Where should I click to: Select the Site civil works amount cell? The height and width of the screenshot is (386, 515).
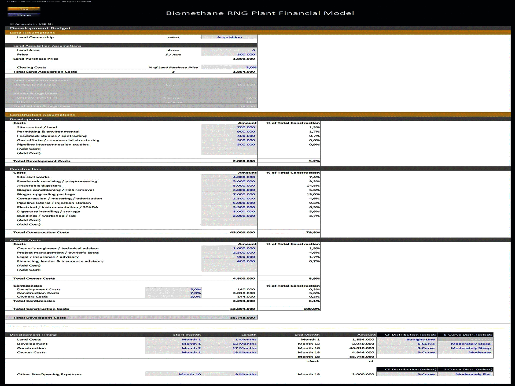point(229,177)
